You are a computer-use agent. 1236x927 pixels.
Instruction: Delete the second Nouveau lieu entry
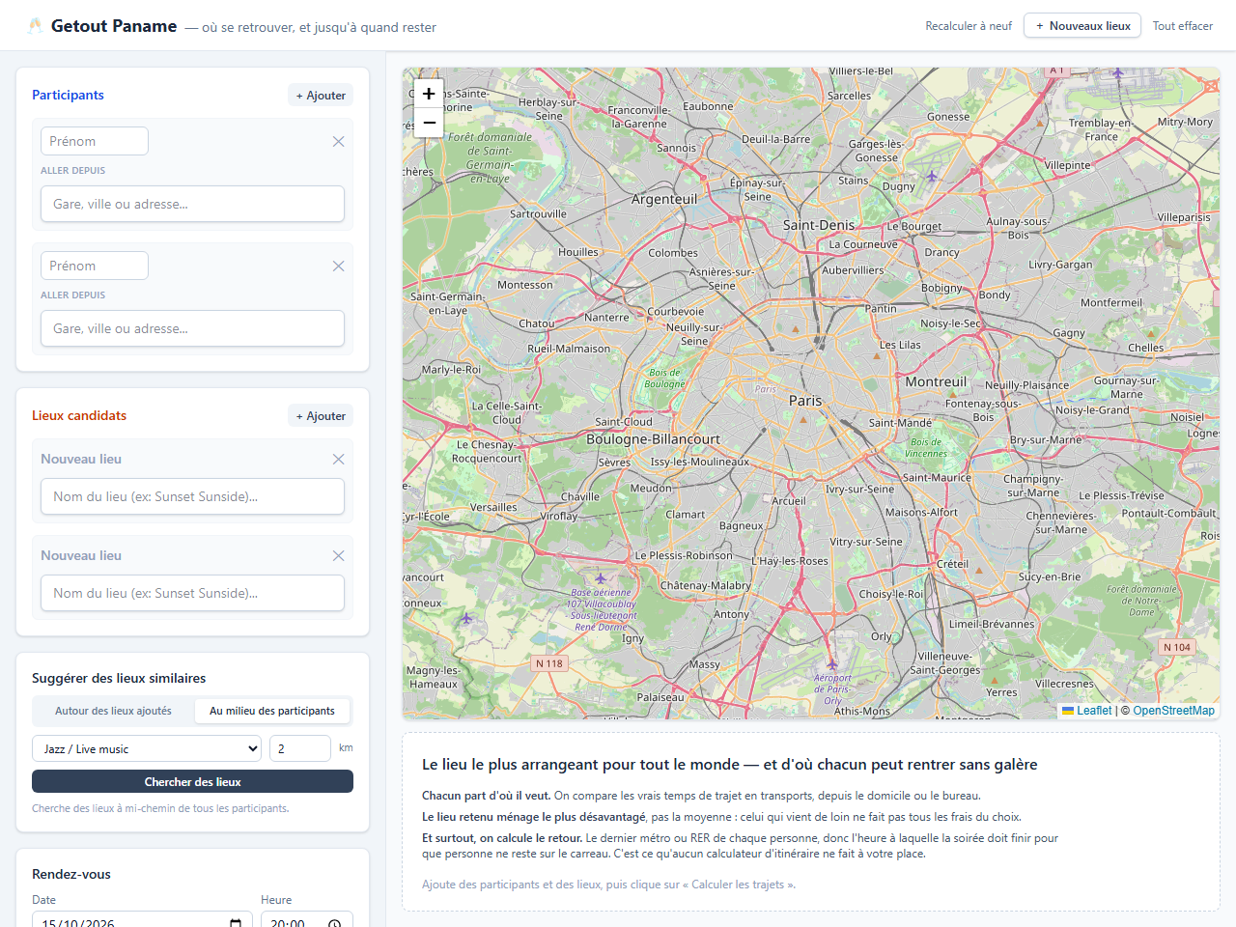pos(338,555)
